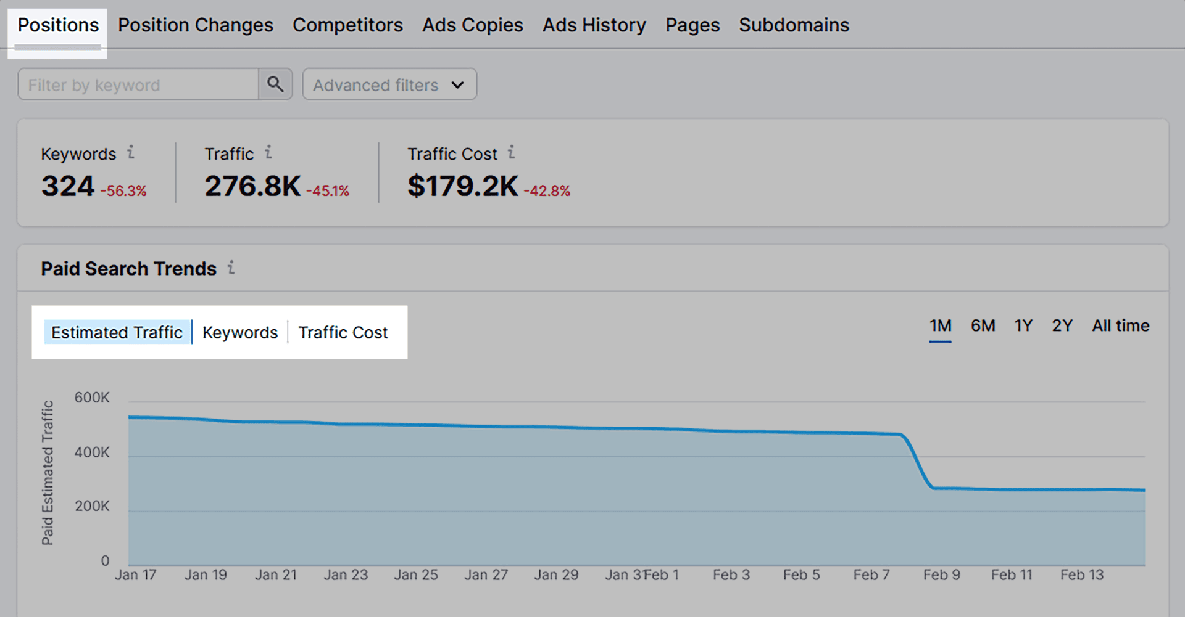This screenshot has width=1185, height=617.
Task: Click info icon beside Traffic metric
Action: (268, 152)
